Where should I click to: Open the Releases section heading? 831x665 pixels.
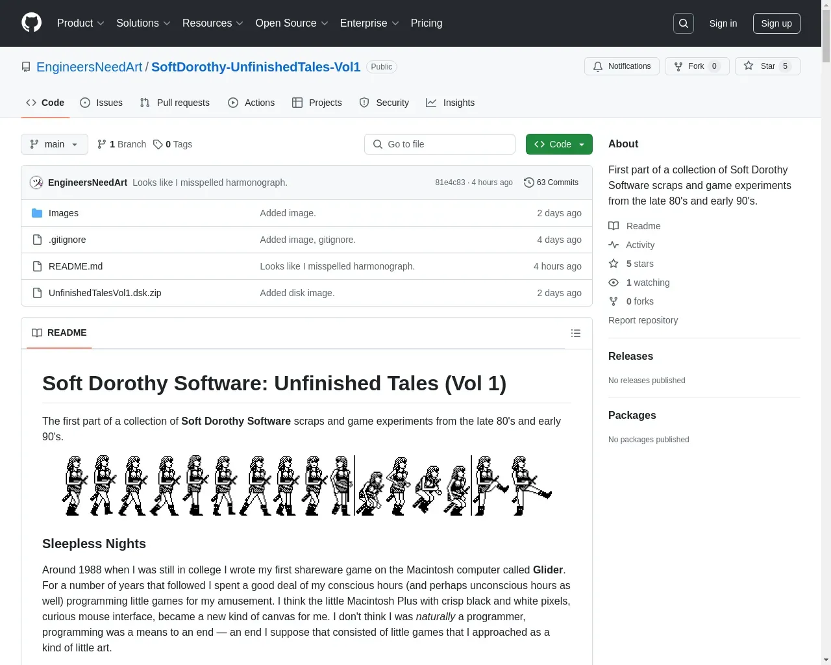(x=630, y=356)
